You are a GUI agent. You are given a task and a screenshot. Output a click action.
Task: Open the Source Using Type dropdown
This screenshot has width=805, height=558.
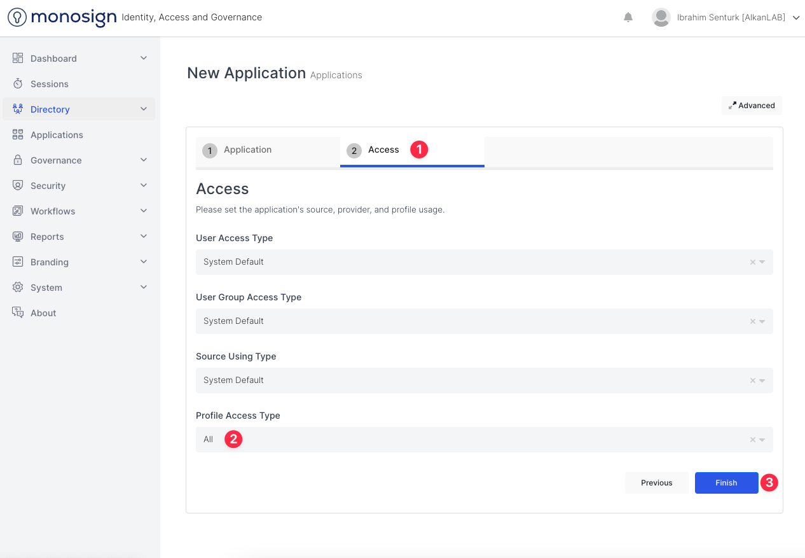(x=762, y=380)
